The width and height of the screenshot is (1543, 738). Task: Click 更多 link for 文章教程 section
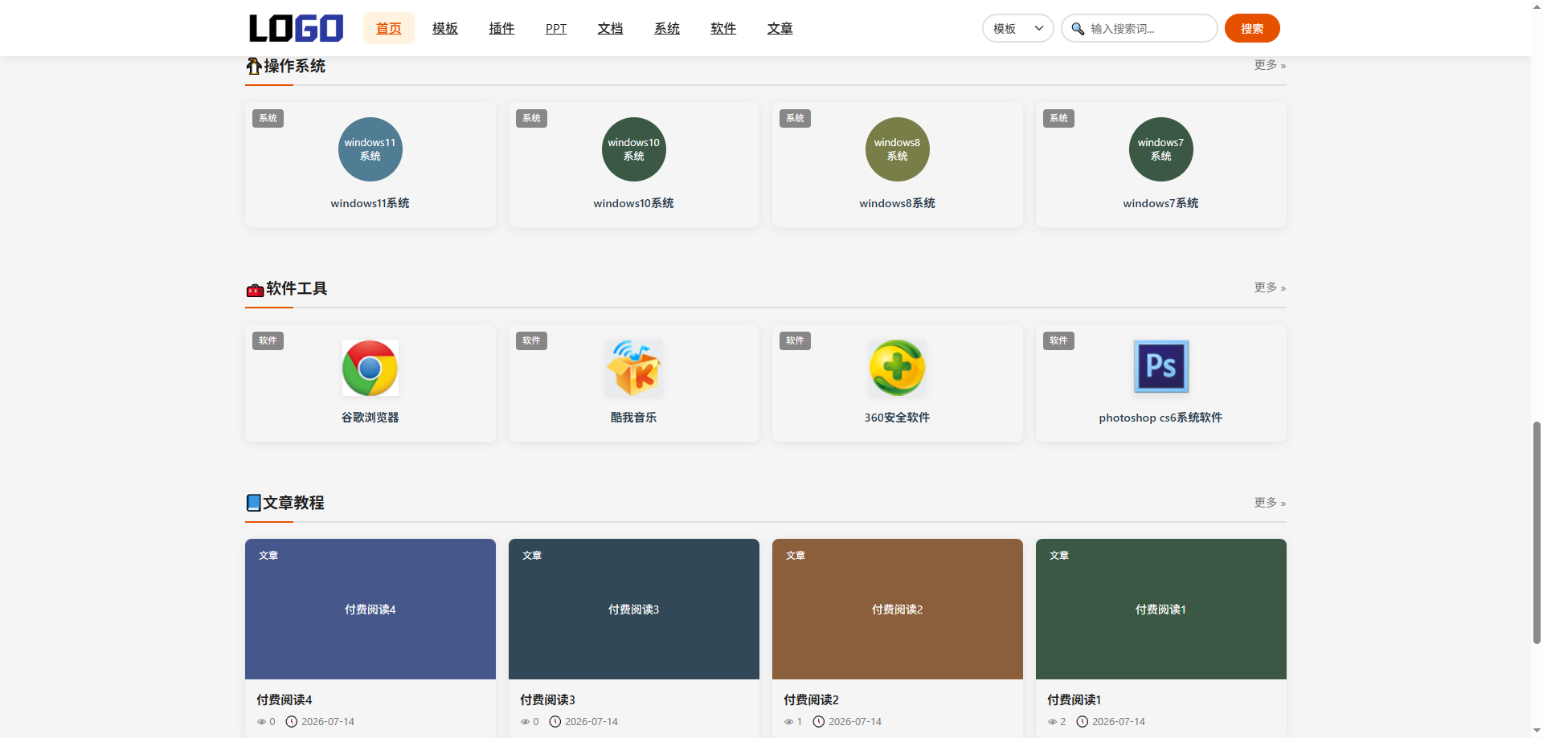(x=1270, y=503)
